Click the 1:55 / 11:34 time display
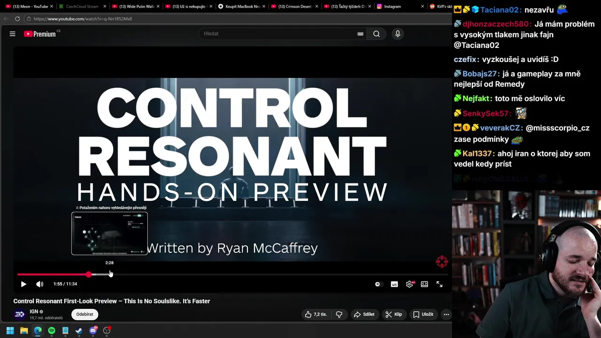The image size is (601, 338). pos(65,284)
